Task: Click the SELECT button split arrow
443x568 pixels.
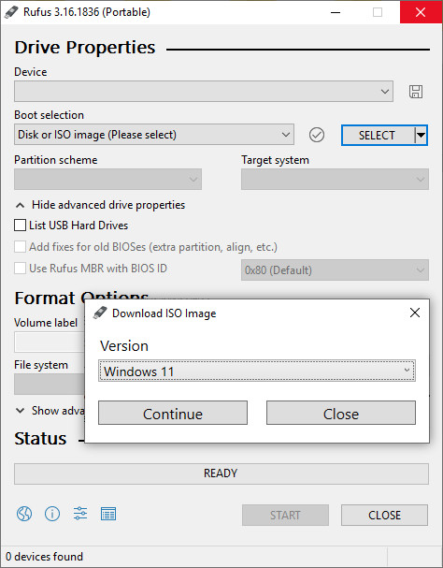Action: (421, 135)
